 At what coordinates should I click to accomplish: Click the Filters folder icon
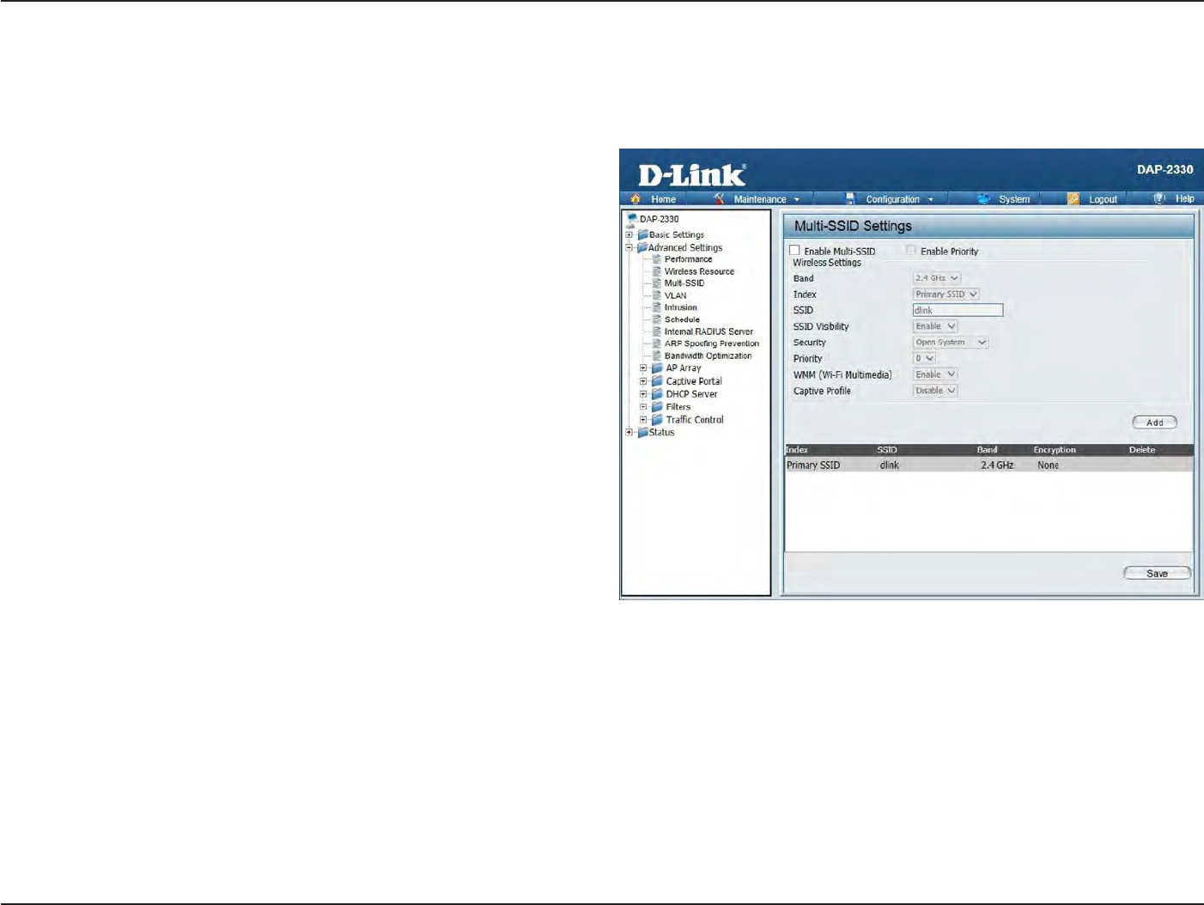point(657,407)
